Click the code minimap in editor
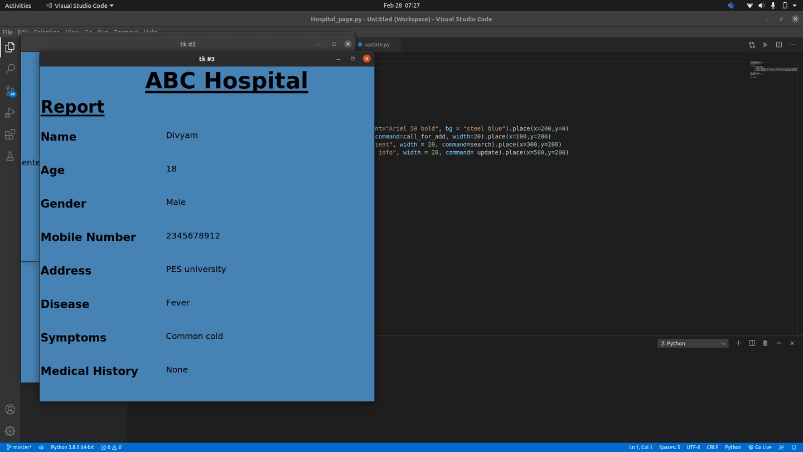 tap(773, 69)
